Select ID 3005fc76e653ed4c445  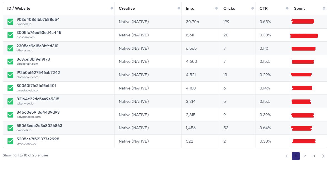39,33
